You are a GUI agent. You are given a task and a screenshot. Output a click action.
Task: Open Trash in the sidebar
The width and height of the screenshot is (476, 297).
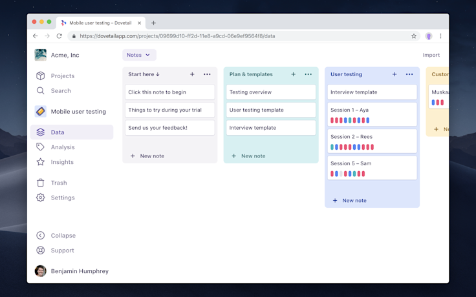tap(59, 183)
